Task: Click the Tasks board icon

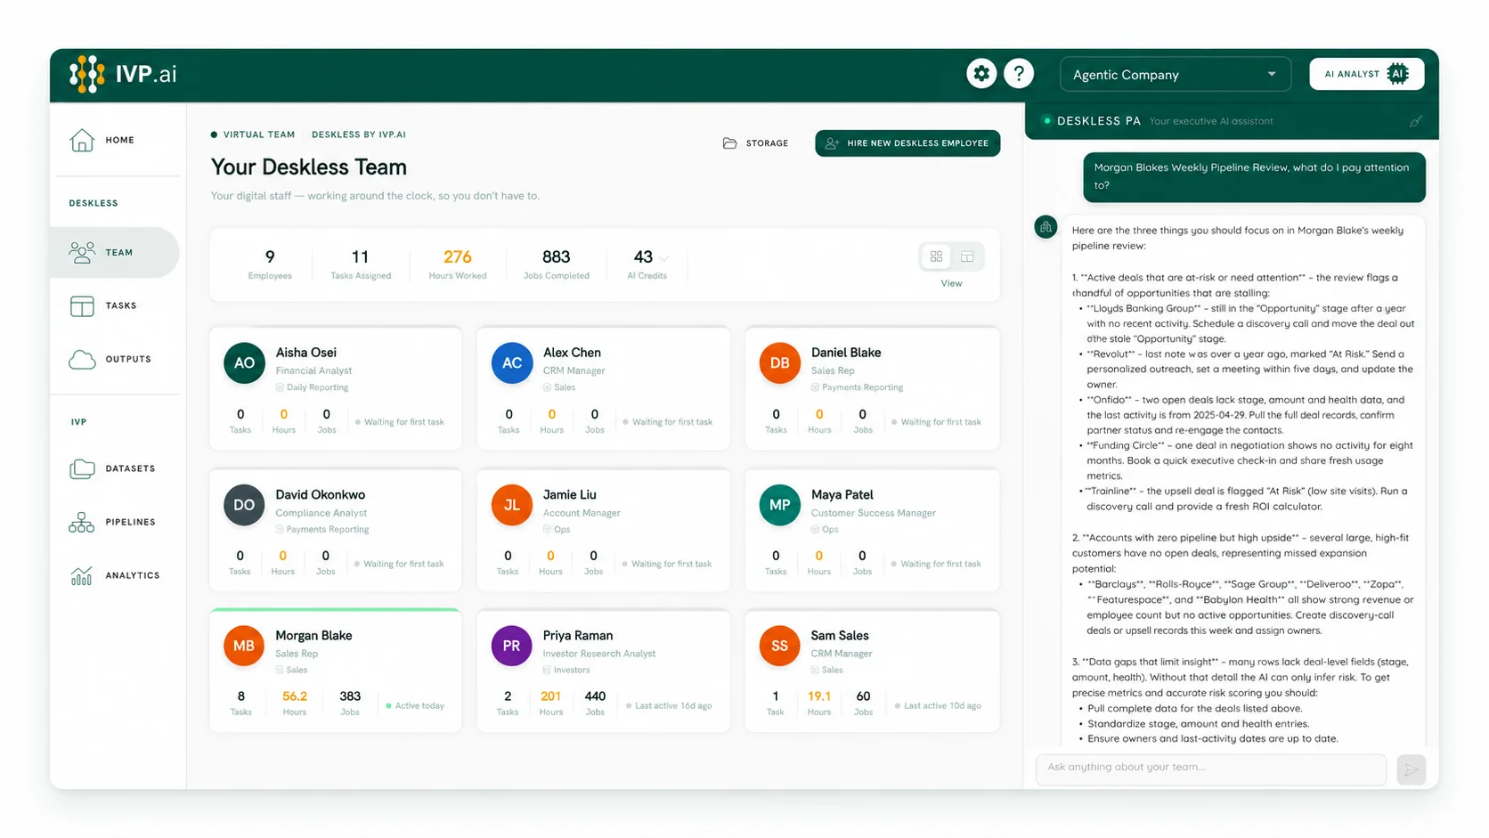Action: coord(82,306)
